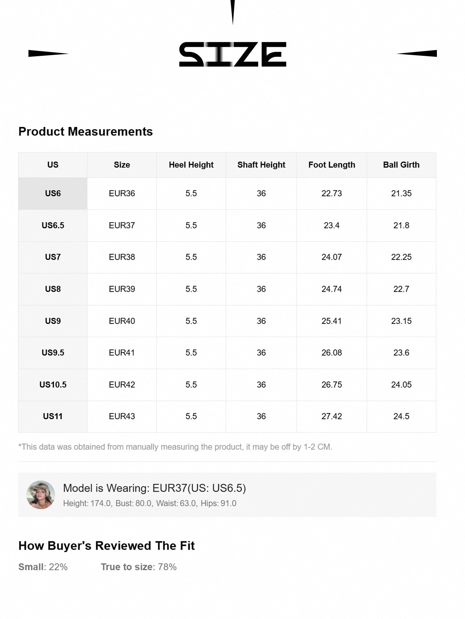
Task: Select the EUR42 size cell
Action: 122,385
